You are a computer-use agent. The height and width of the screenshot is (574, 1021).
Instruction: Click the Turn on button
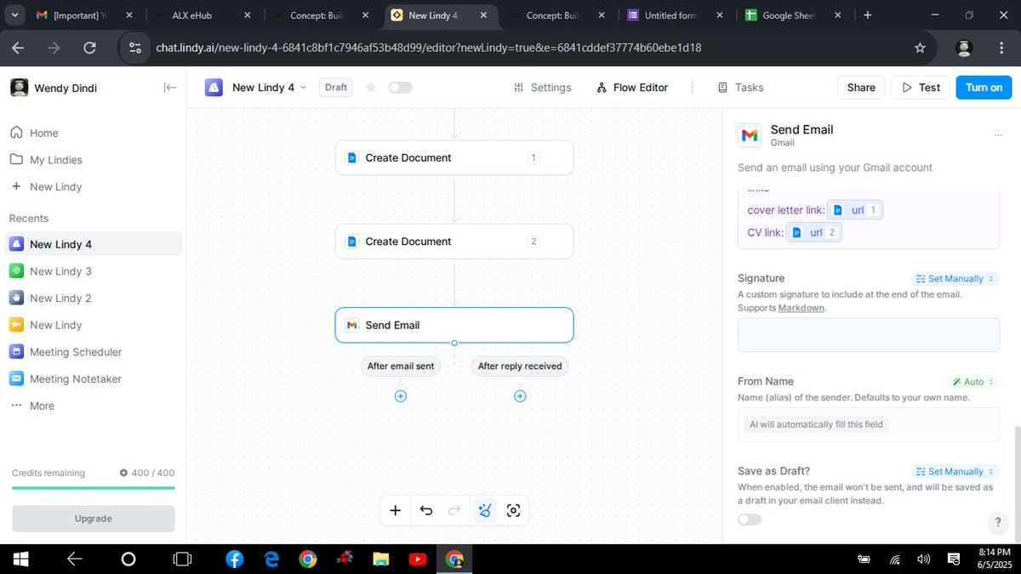pyautogui.click(x=984, y=87)
